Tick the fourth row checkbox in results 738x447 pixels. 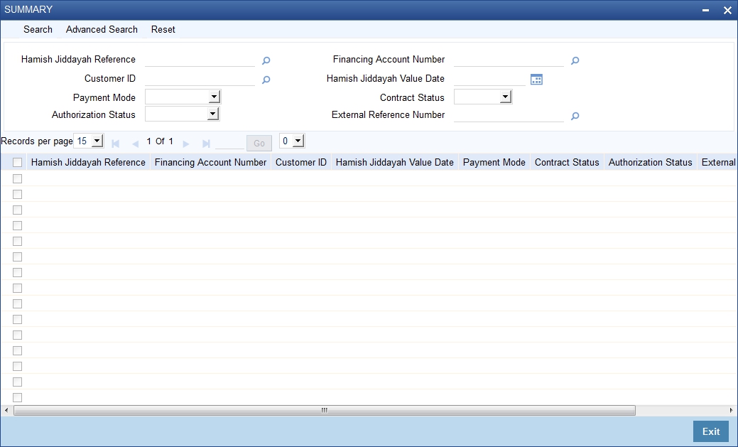pos(18,225)
